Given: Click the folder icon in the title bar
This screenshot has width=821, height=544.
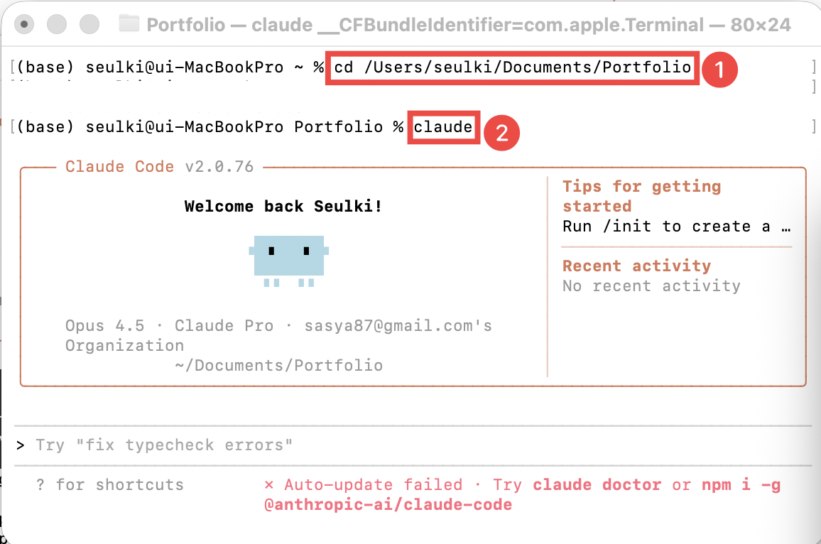Looking at the screenshot, I should coord(129,24).
